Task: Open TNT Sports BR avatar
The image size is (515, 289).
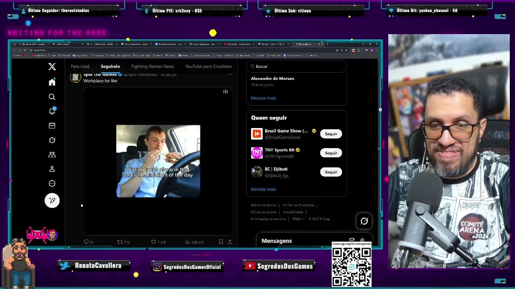Action: point(257,153)
